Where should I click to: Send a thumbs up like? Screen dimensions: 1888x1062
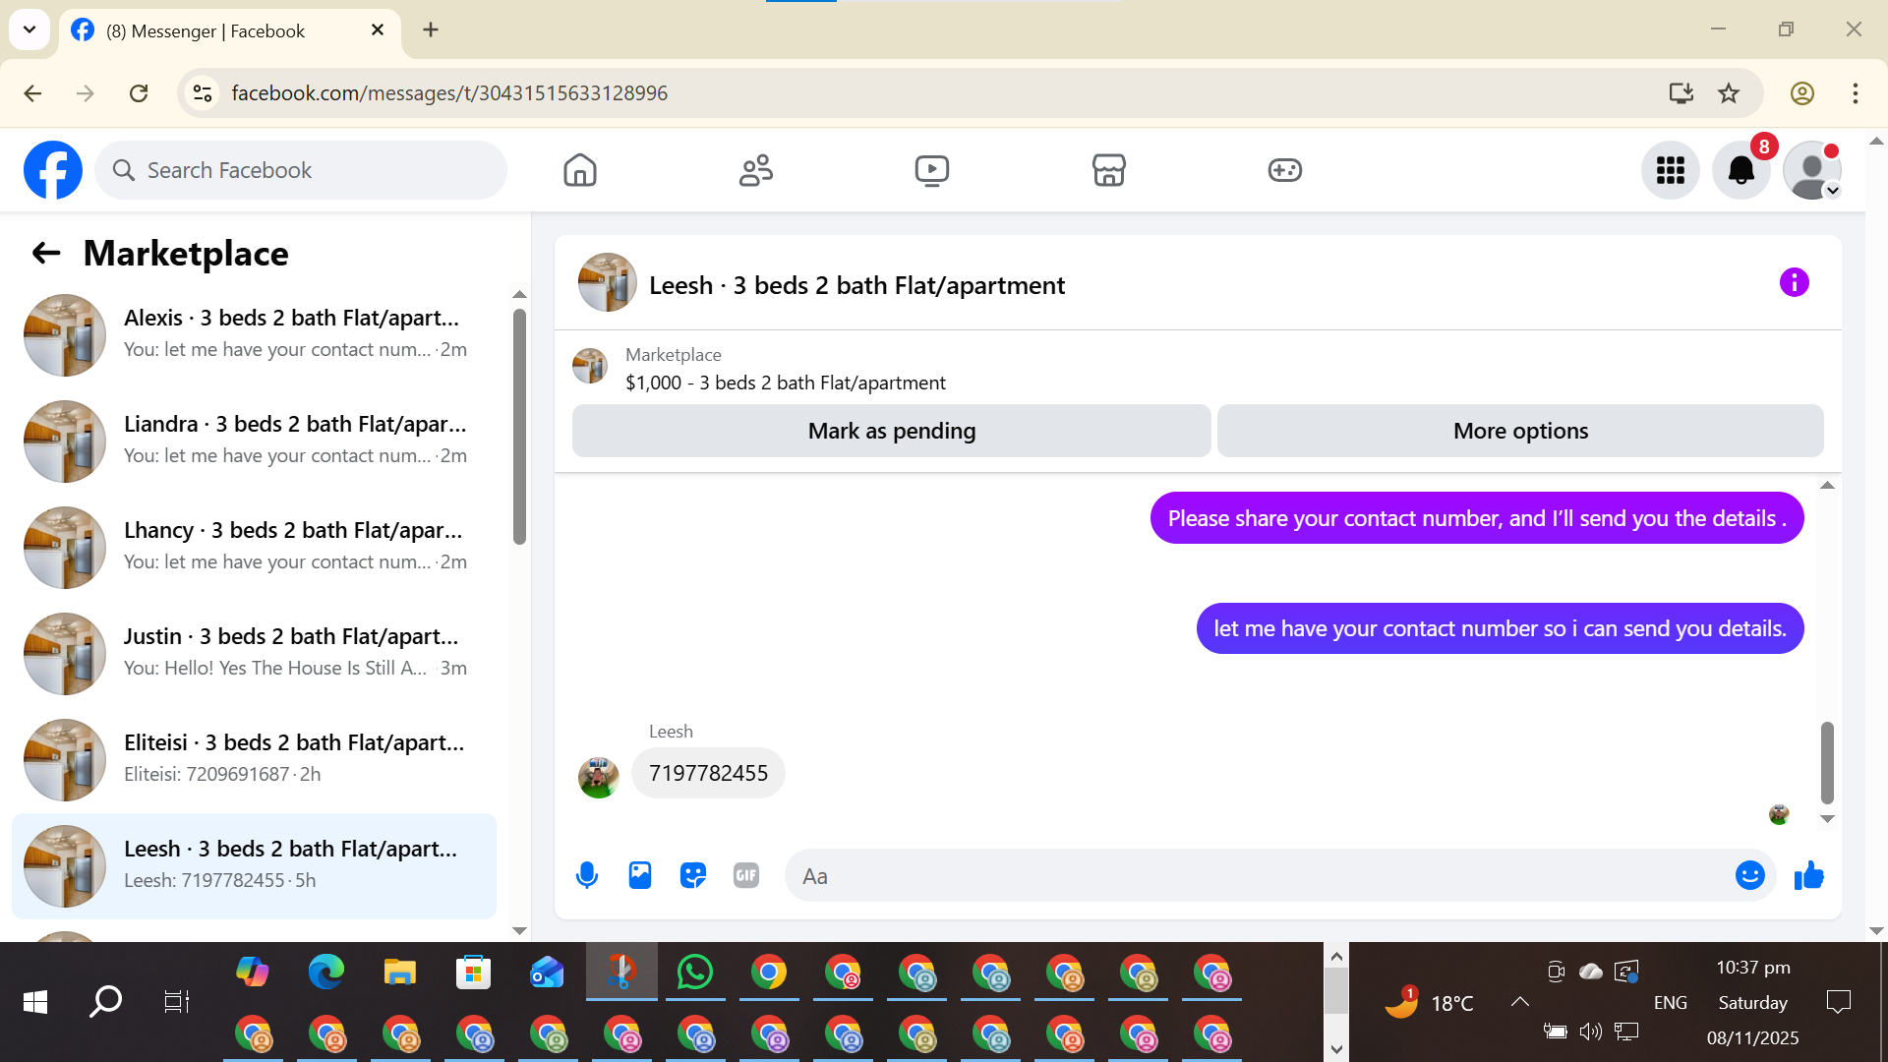[x=1808, y=875]
